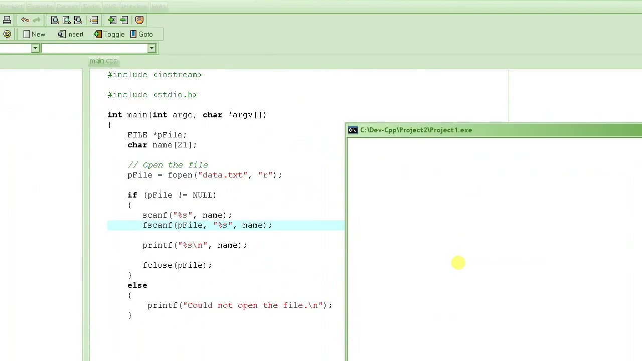The height and width of the screenshot is (361, 642).
Task: Click the Goto Line icon
Action: (94, 20)
